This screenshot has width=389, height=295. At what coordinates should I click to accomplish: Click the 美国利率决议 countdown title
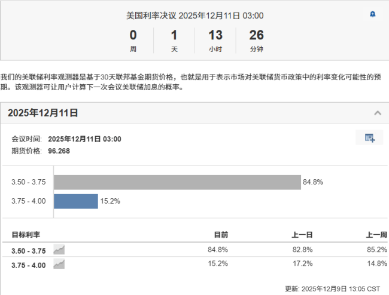coord(196,16)
